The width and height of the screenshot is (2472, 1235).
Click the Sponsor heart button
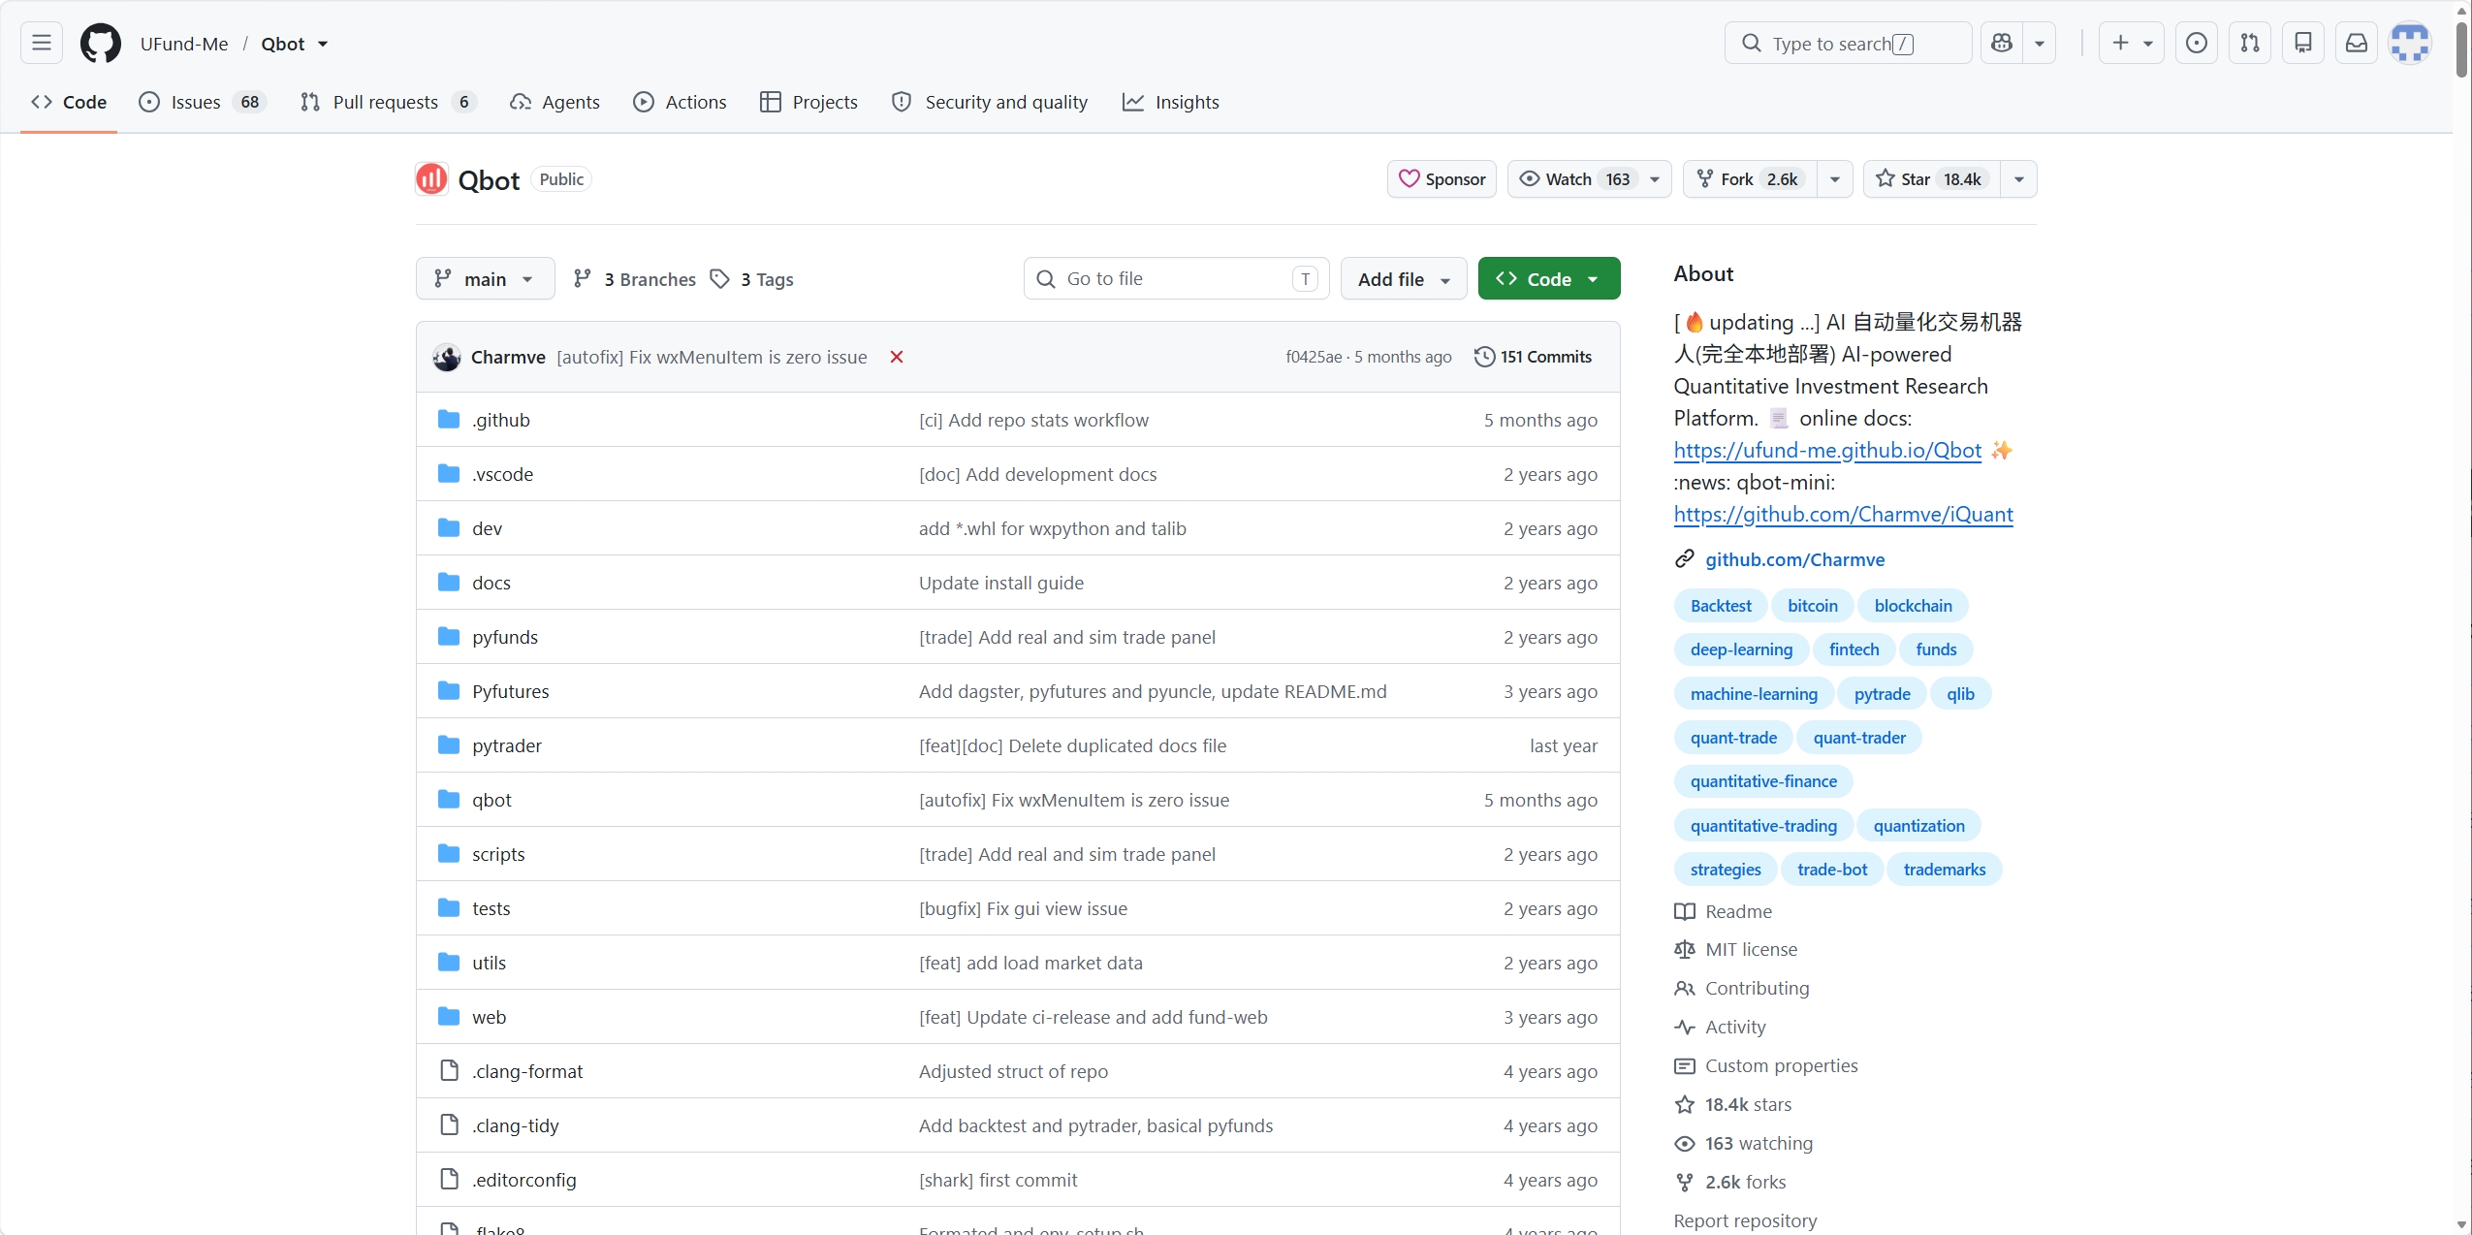tap(1442, 179)
